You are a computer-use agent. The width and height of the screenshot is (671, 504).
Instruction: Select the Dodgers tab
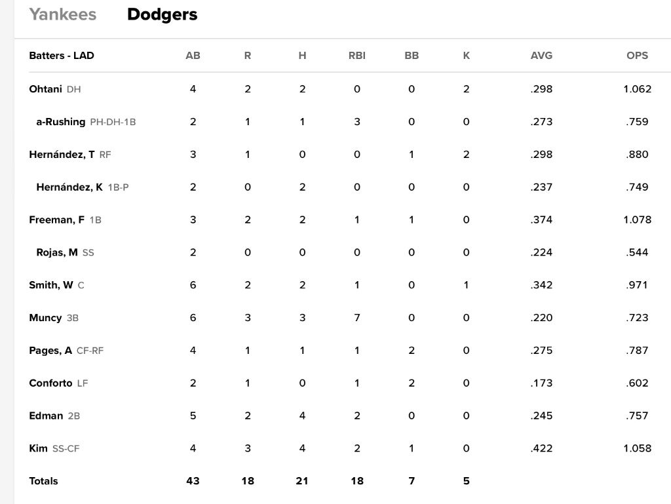coord(163,14)
